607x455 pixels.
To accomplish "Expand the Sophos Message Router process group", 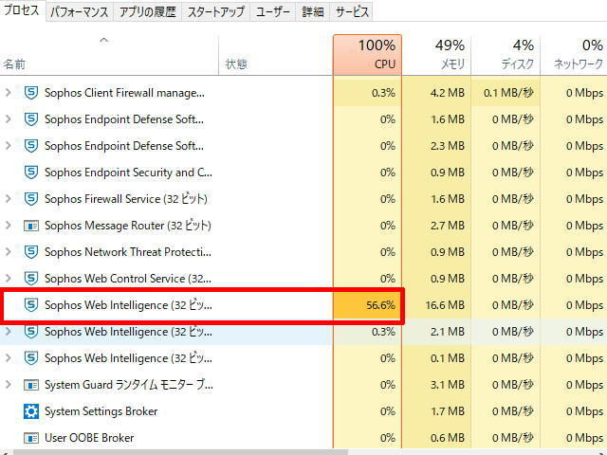I will [8, 226].
